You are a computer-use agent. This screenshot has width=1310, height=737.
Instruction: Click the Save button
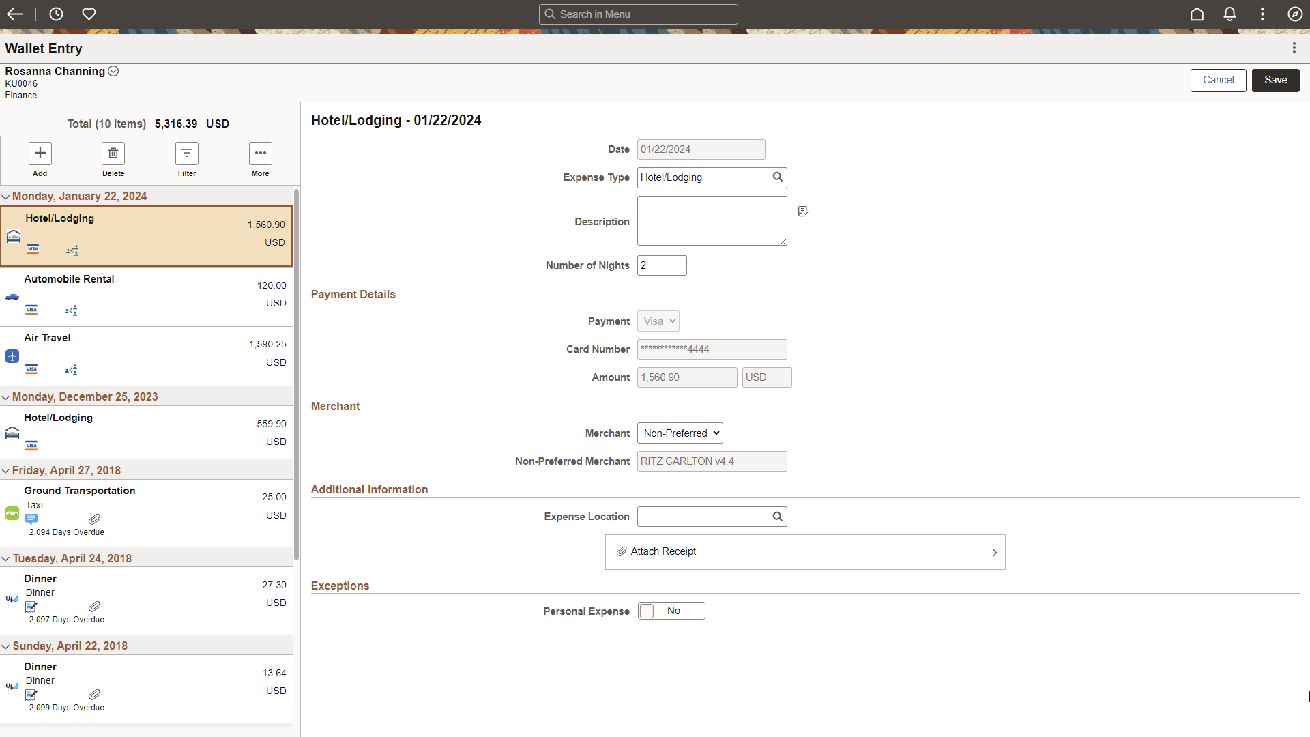point(1275,79)
